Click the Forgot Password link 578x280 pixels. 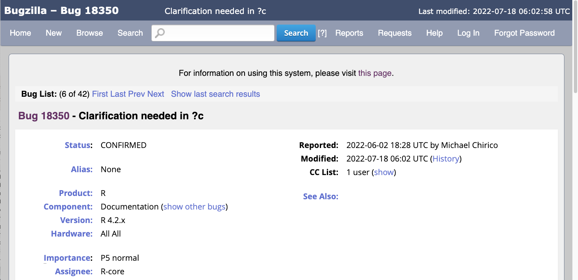tap(524, 33)
